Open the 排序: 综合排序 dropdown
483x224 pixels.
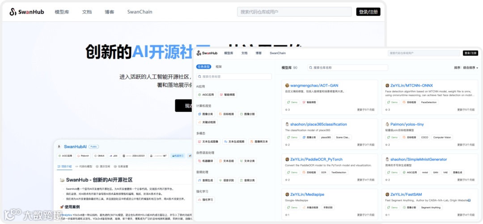(466, 67)
